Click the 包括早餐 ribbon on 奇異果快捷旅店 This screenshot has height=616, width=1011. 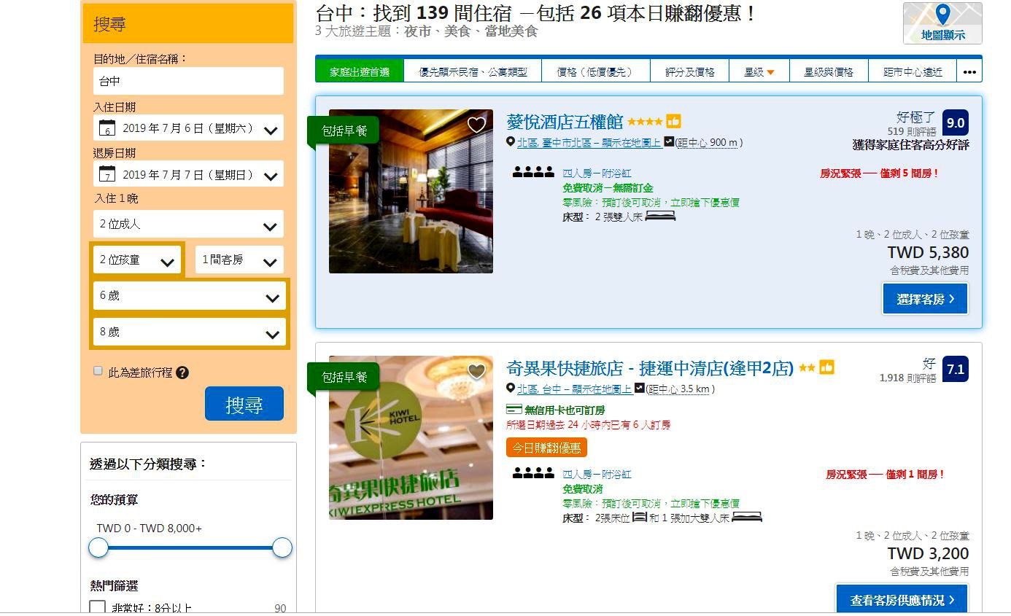pyautogui.click(x=343, y=378)
